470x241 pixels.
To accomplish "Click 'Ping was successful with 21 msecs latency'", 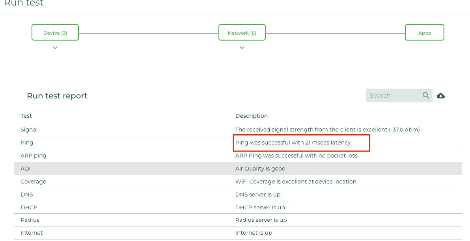I will click(x=293, y=143).
